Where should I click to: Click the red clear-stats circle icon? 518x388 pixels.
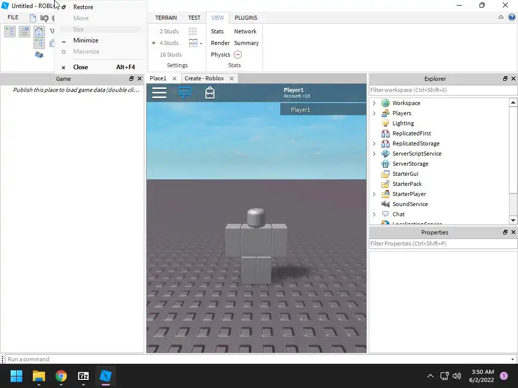click(x=238, y=55)
